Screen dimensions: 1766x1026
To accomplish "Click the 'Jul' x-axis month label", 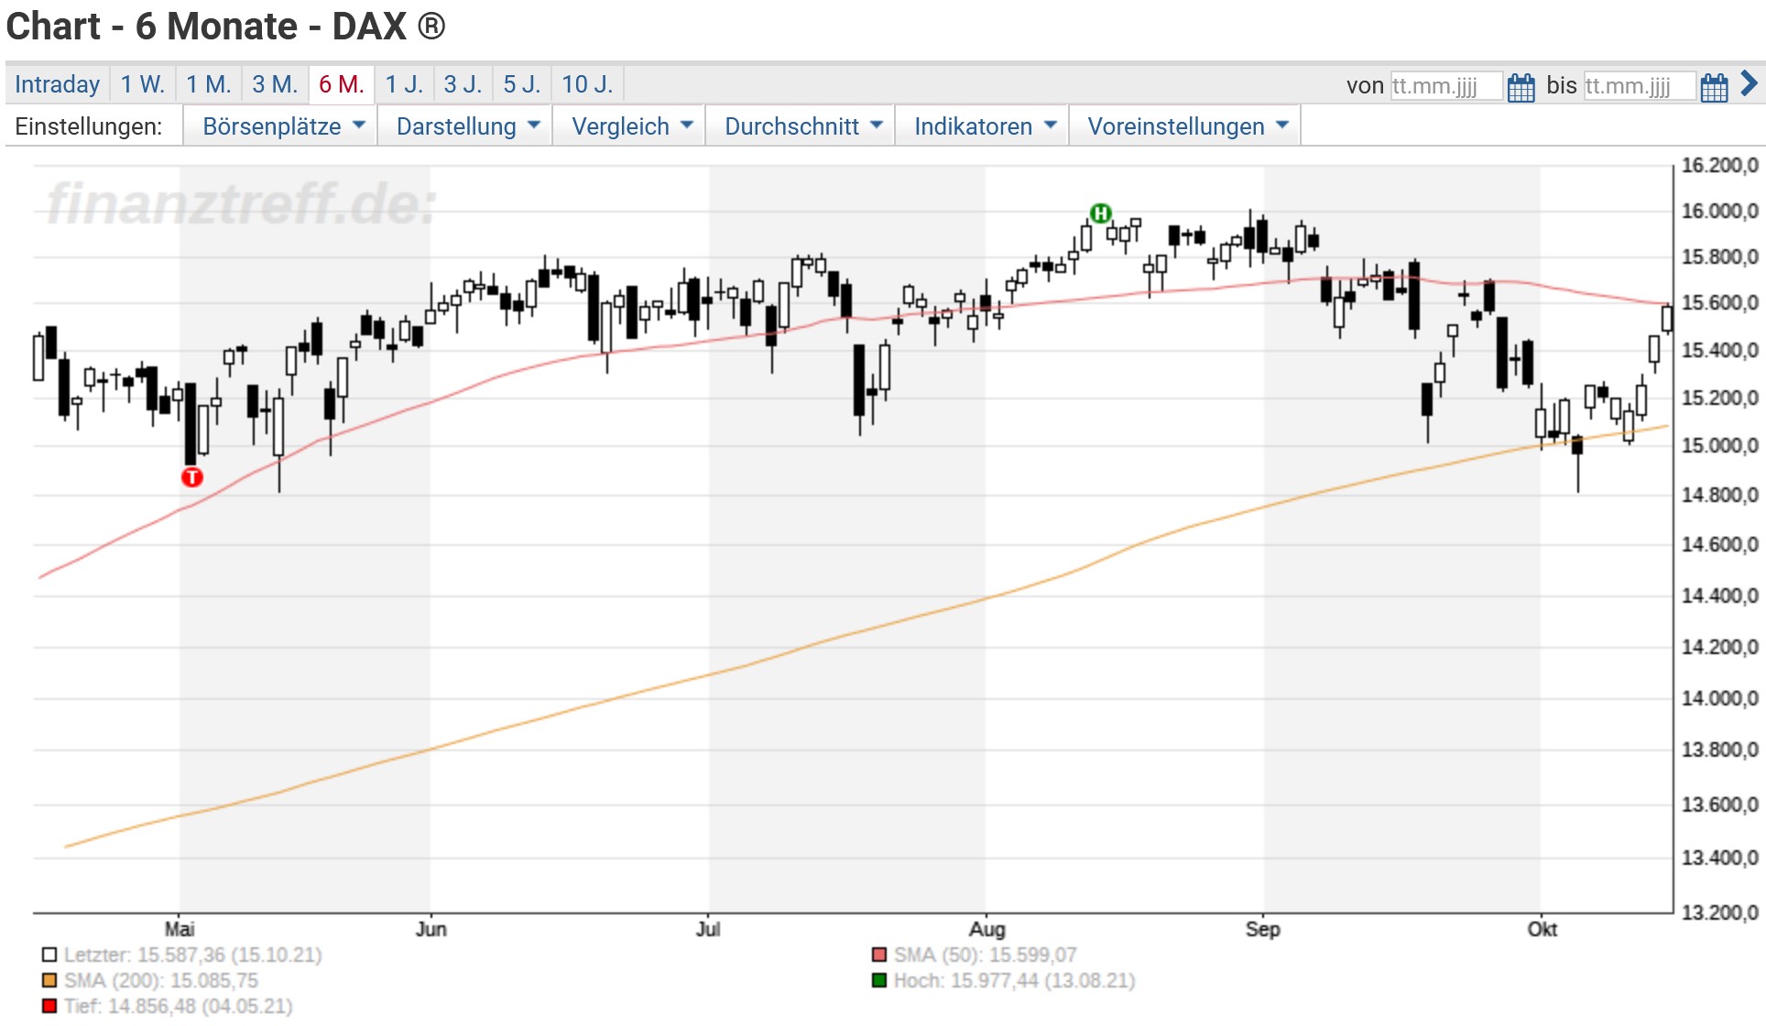I will tap(708, 929).
